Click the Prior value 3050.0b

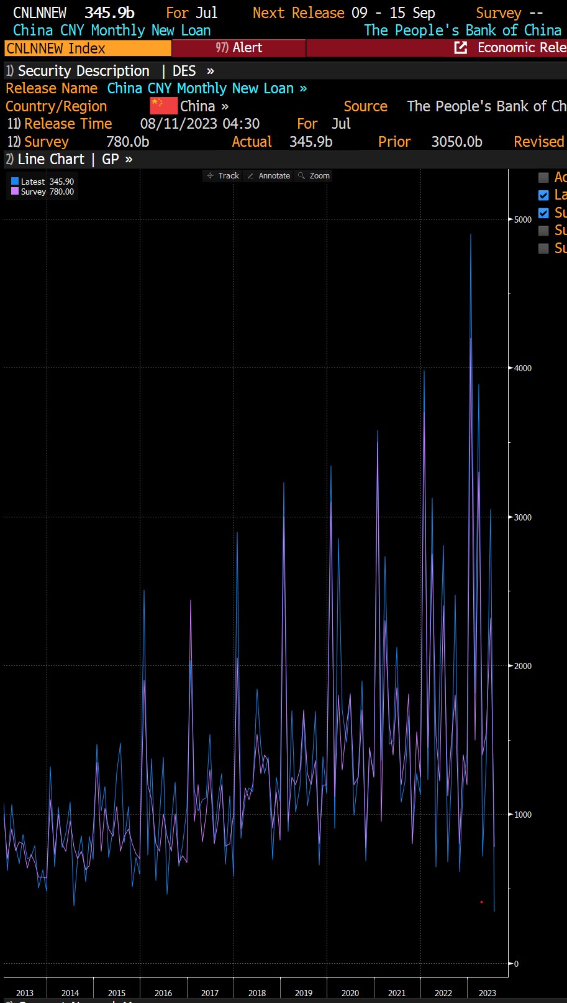pos(457,142)
